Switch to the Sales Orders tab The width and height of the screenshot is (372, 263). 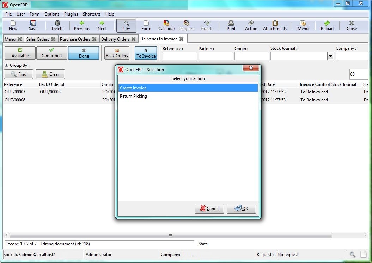tap(37, 39)
